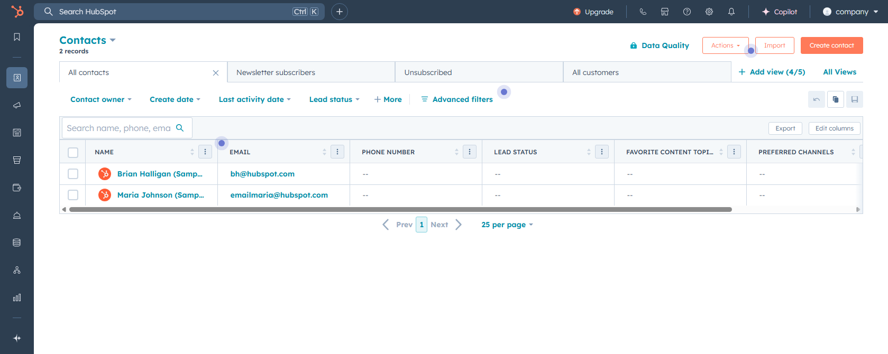Open the Create date filter dropdown

175,99
